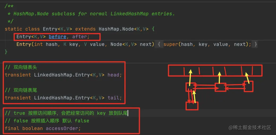Click the 'after' field name
276x135 pixels.
79,37
